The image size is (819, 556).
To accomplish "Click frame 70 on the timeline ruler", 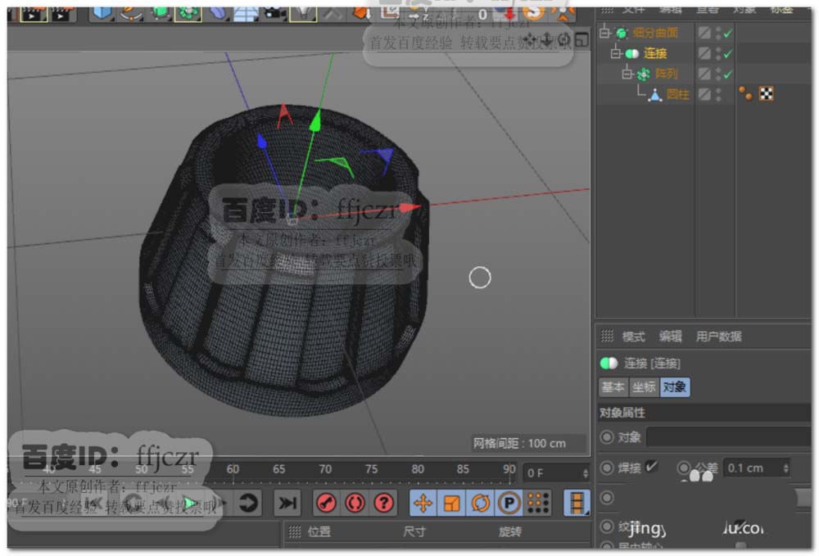I will 325,469.
